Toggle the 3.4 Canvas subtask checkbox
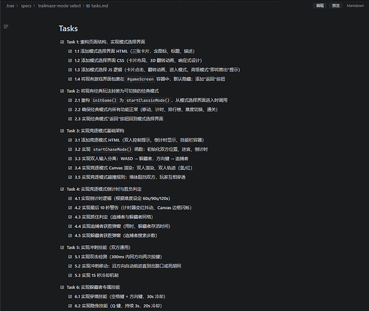The width and height of the screenshot is (369, 311). [70, 168]
